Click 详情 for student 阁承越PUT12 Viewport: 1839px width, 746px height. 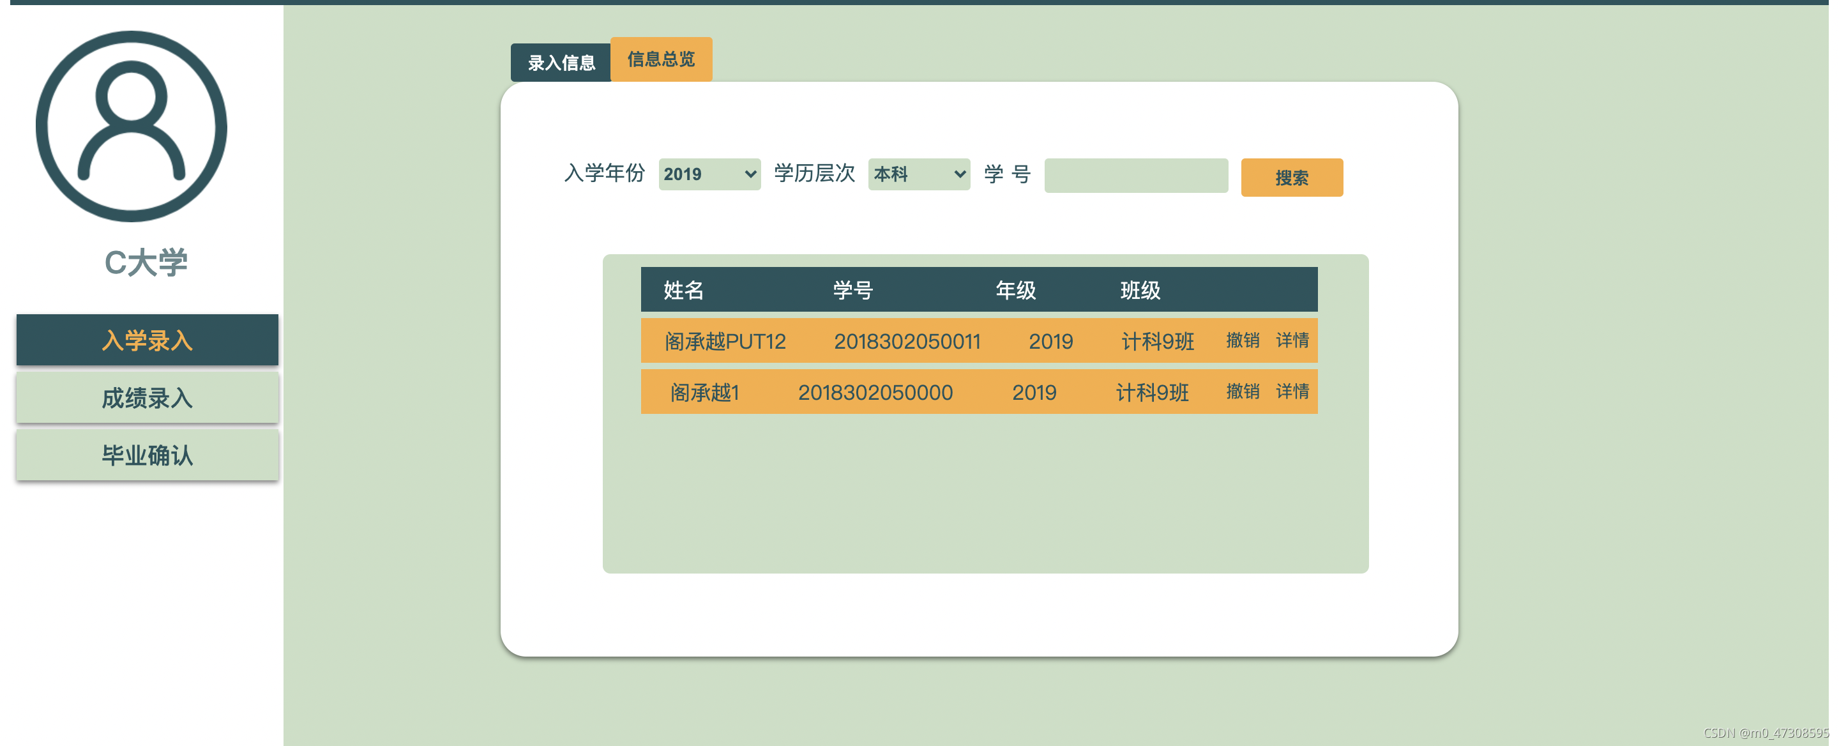pyautogui.click(x=1291, y=340)
